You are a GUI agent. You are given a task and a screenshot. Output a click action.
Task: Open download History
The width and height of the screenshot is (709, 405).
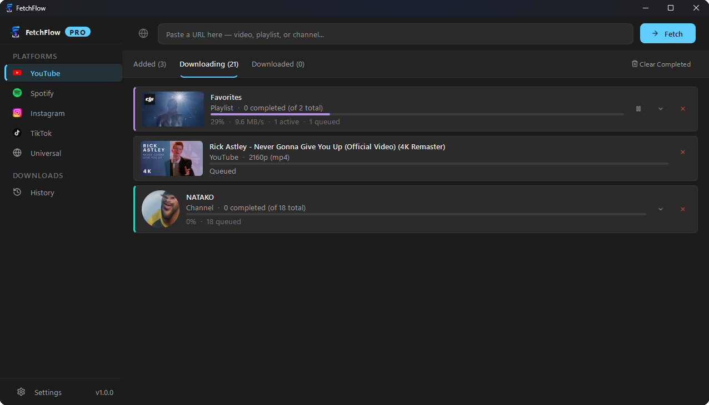point(63,192)
